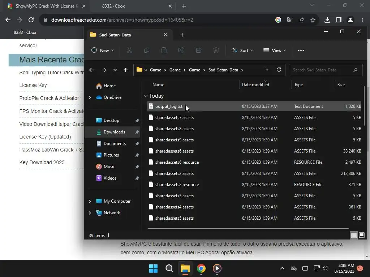This screenshot has width=370, height=277.
Task: Collapse the Today group
Action: click(146, 96)
